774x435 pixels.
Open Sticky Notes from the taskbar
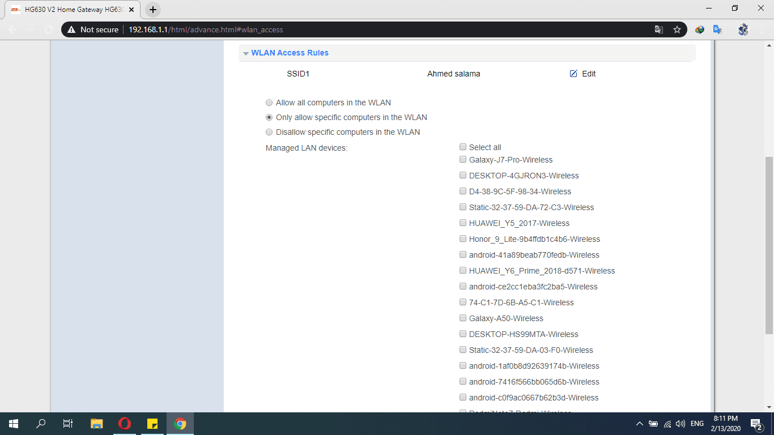click(x=152, y=424)
